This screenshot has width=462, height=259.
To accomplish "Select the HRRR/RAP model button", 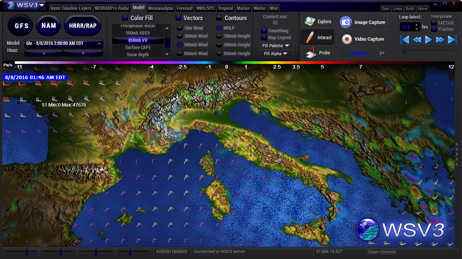I will pos(83,25).
